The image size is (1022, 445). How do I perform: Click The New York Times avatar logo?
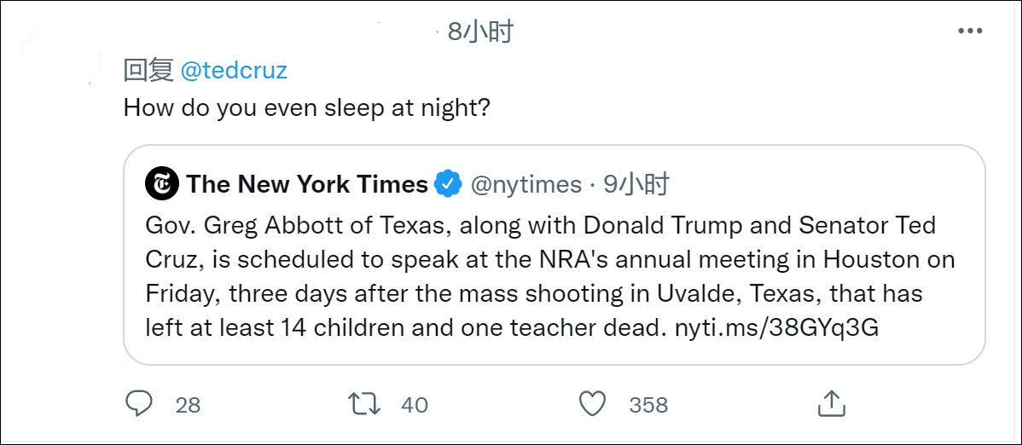click(161, 184)
